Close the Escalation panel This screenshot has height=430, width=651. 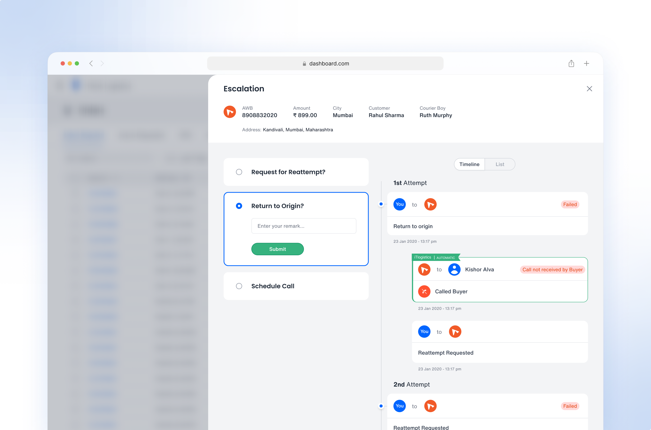coord(589,89)
